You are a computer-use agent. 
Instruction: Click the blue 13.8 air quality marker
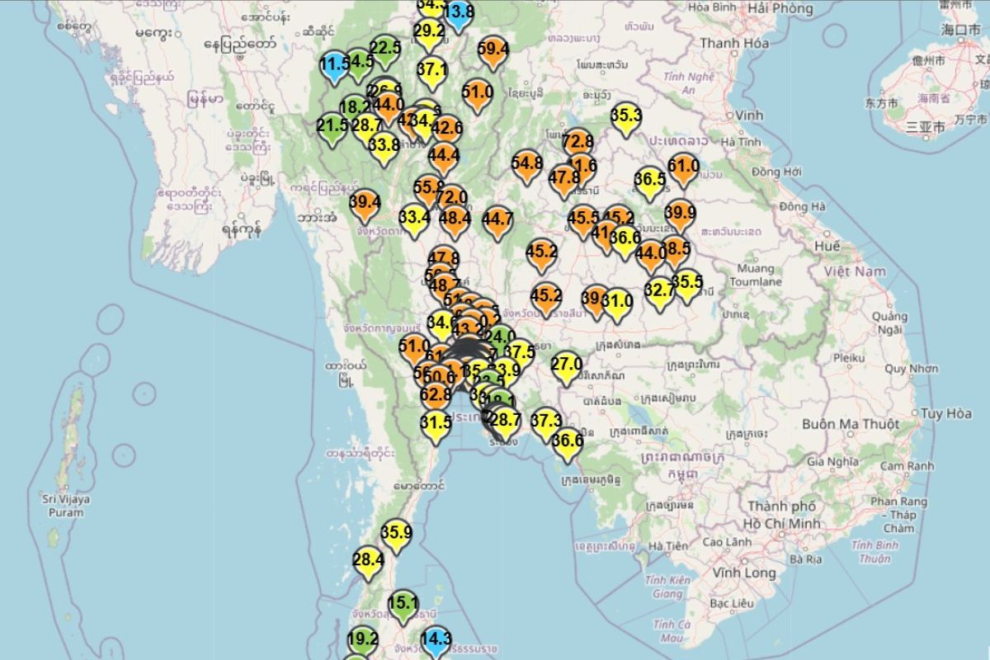[x=459, y=16]
